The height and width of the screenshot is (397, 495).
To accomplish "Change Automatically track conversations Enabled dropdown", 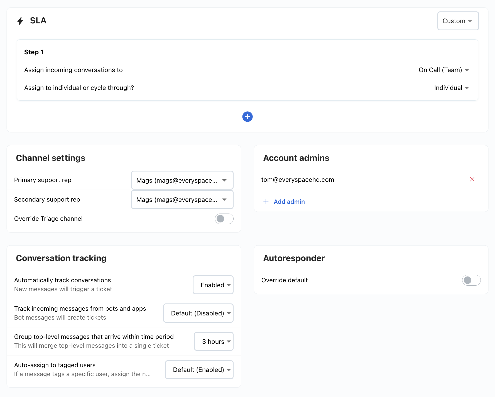I will click(x=213, y=285).
